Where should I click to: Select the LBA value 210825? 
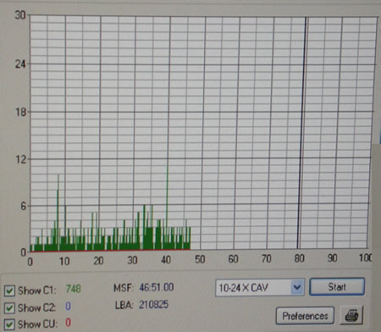[x=154, y=305]
